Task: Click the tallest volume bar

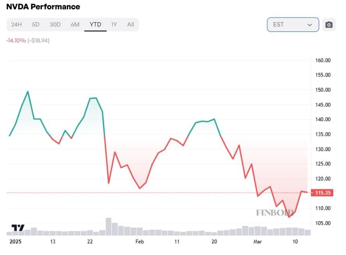Action: tap(108, 226)
